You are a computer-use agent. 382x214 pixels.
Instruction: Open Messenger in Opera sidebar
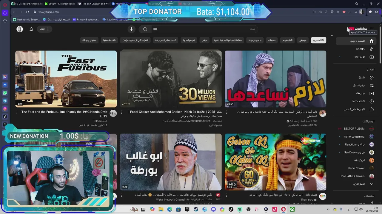tap(5, 85)
